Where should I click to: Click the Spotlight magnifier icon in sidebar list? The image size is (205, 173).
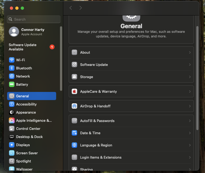point(12,161)
